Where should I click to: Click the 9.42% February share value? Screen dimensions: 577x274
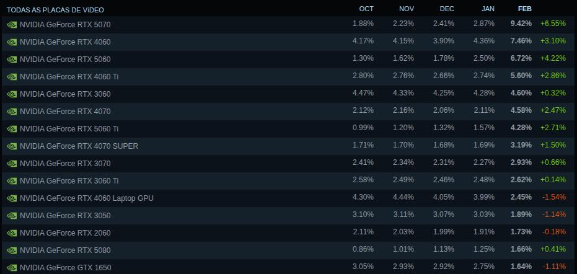pos(521,24)
